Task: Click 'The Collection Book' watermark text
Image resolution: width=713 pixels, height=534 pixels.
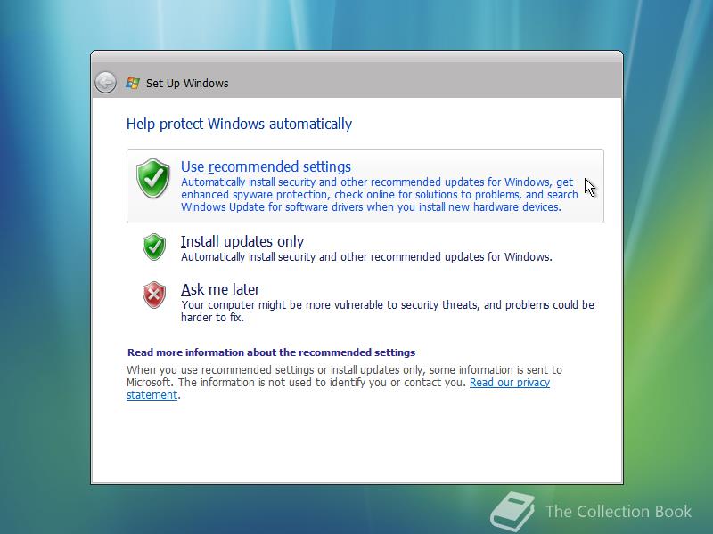Action: [619, 511]
